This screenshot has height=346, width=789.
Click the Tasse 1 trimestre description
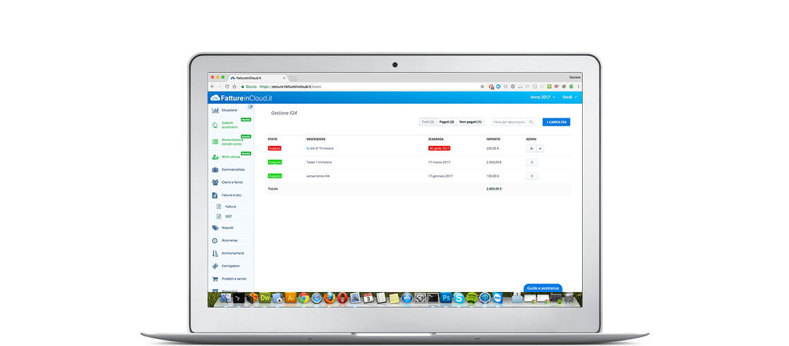tap(319, 163)
